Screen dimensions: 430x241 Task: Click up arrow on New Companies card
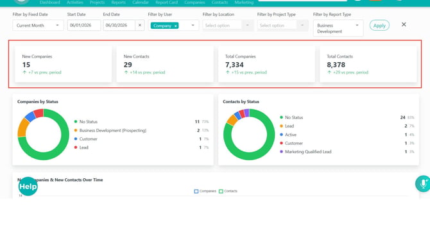point(24,72)
